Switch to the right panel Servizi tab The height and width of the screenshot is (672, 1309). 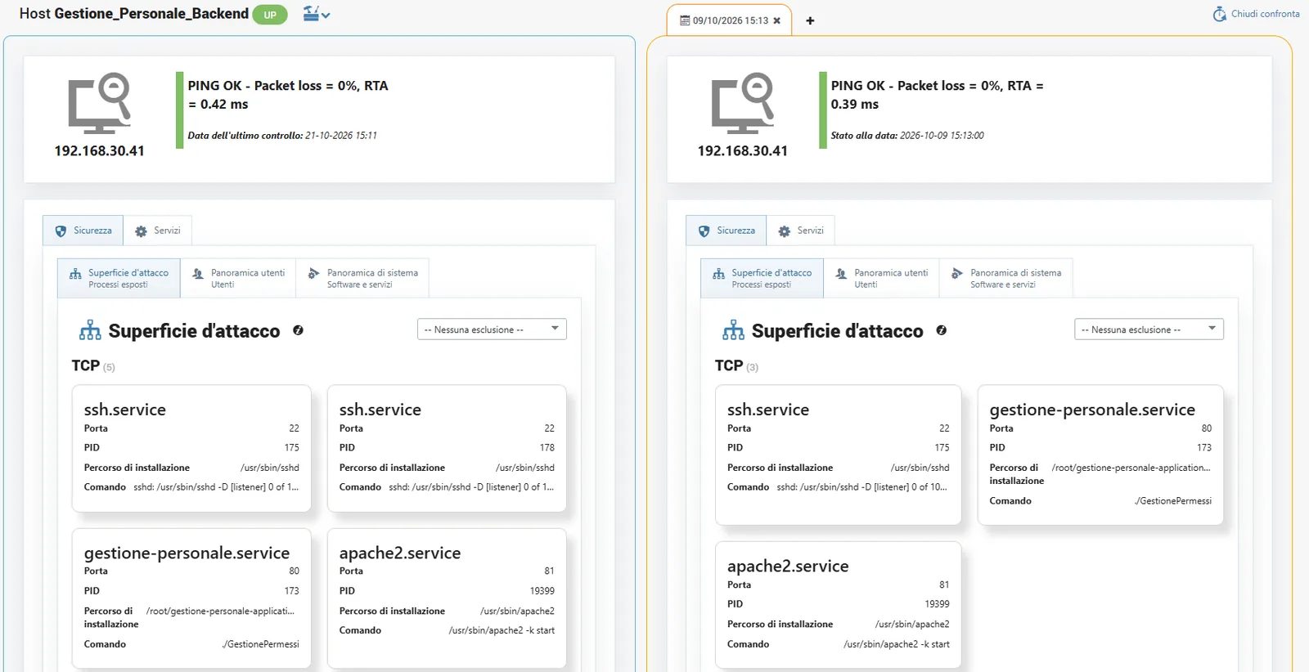click(801, 231)
